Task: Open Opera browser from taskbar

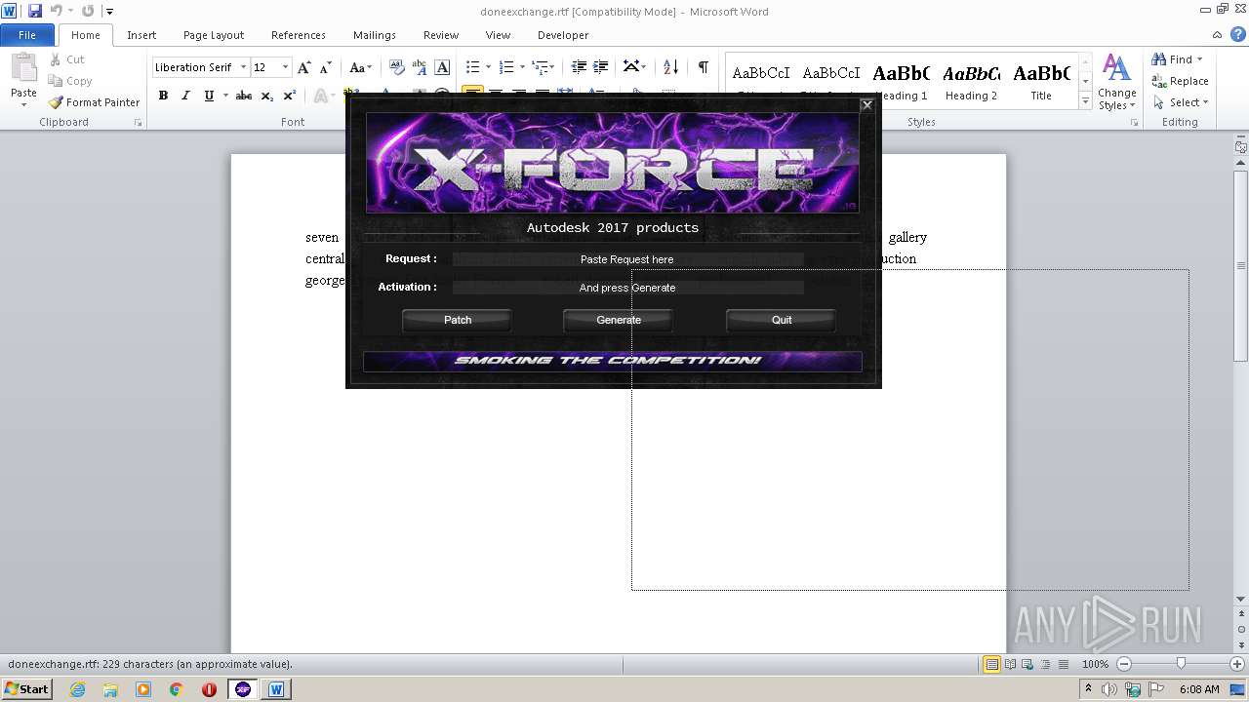Action: [209, 689]
